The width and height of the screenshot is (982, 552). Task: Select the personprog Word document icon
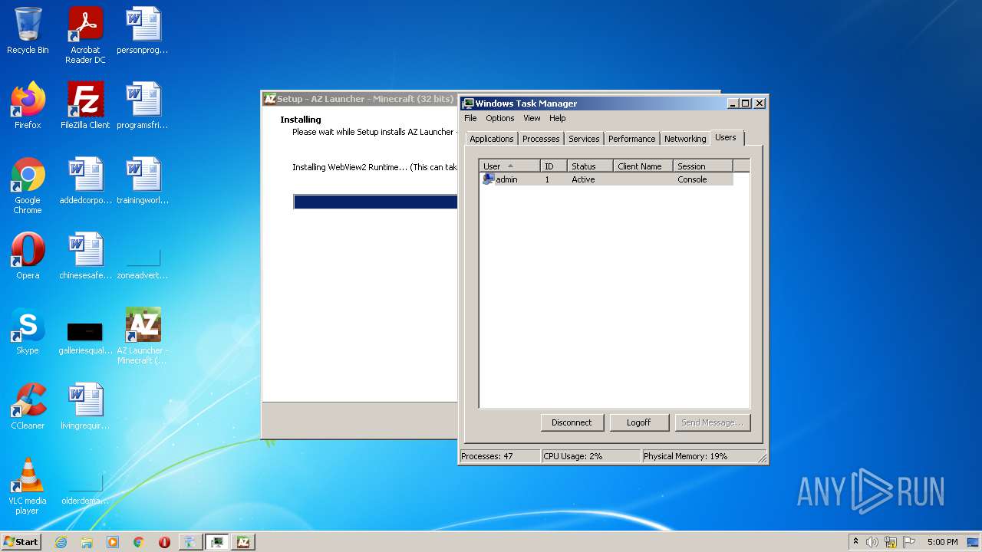coord(143,31)
